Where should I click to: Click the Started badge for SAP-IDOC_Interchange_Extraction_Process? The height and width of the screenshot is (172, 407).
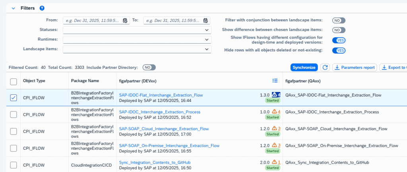coord(273,117)
